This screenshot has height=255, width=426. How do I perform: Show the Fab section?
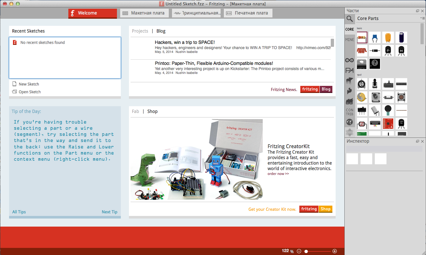pyautogui.click(x=135, y=111)
